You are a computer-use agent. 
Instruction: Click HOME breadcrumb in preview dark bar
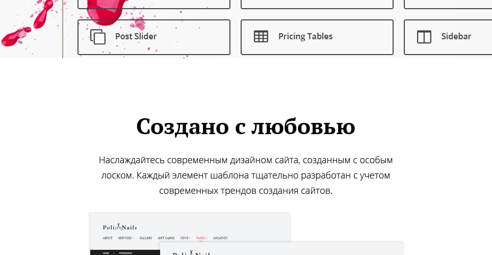click(x=106, y=253)
